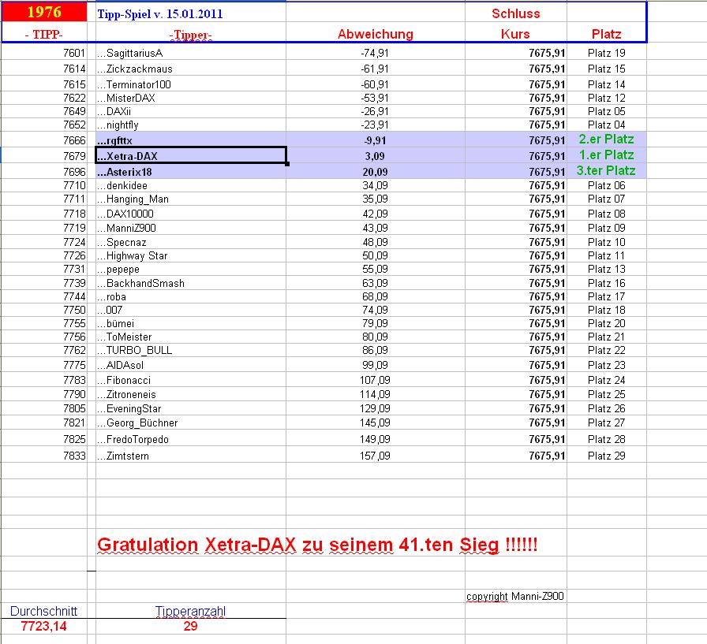
Task: Click the deviation value -9,91
Action: 375,141
